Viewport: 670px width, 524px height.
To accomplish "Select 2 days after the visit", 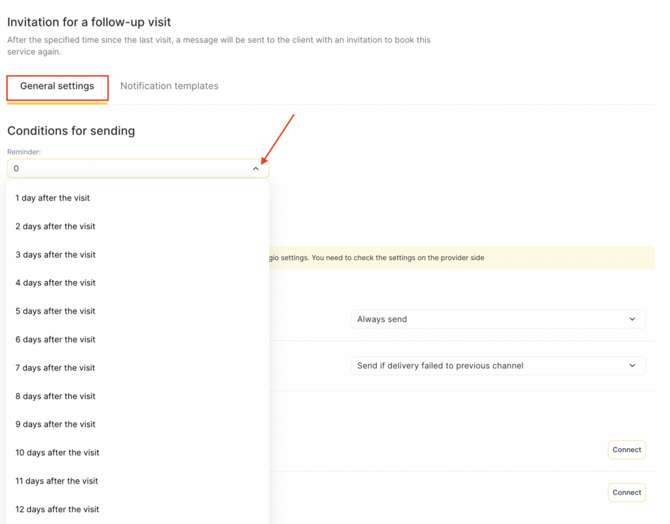I will pyautogui.click(x=56, y=226).
